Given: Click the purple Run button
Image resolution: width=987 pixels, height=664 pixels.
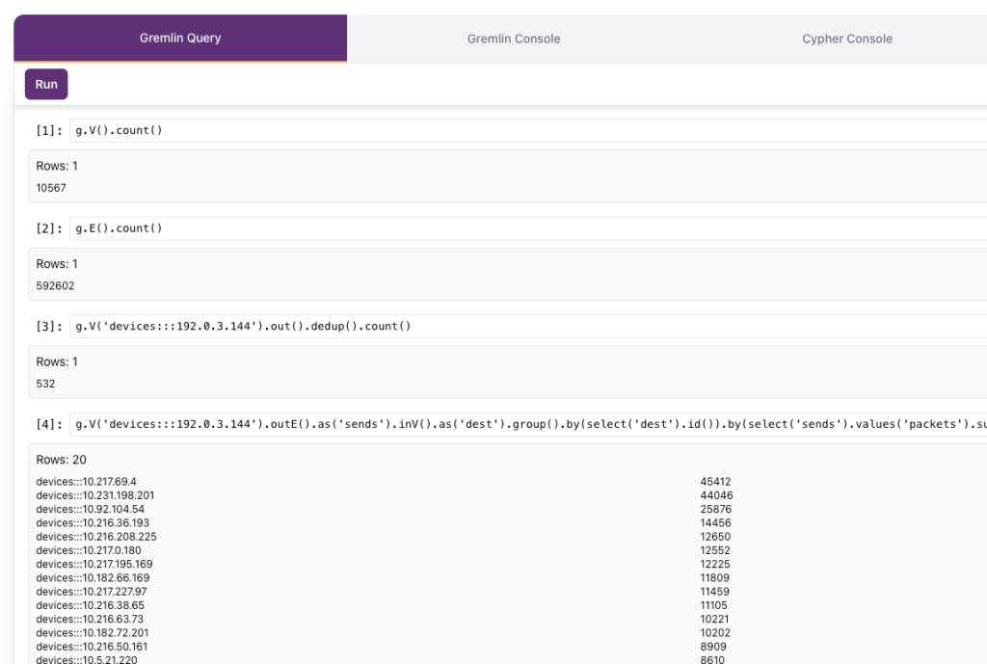Looking at the screenshot, I should (x=46, y=85).
